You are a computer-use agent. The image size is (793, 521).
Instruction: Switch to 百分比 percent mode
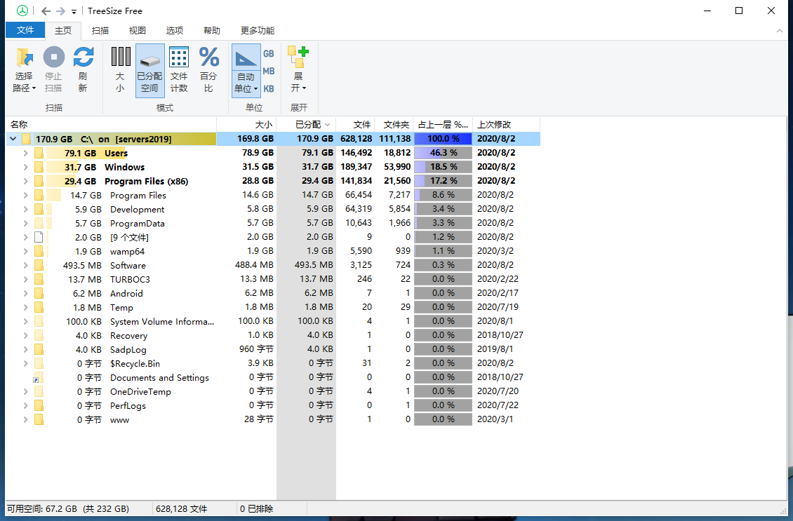[x=208, y=70]
